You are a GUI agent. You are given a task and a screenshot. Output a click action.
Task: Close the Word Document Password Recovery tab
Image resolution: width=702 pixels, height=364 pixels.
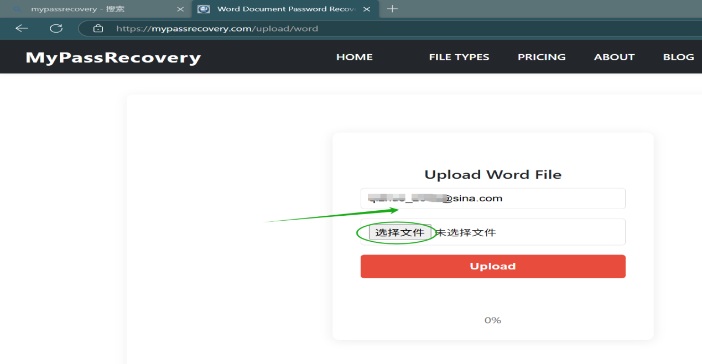[x=367, y=9]
